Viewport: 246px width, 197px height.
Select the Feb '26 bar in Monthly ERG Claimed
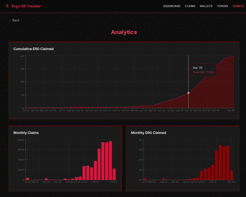(231, 175)
